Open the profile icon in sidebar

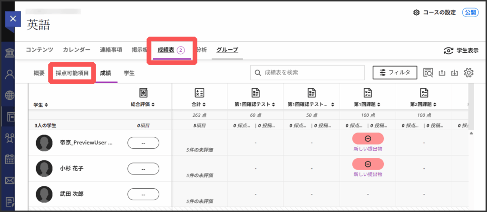(x=9, y=74)
